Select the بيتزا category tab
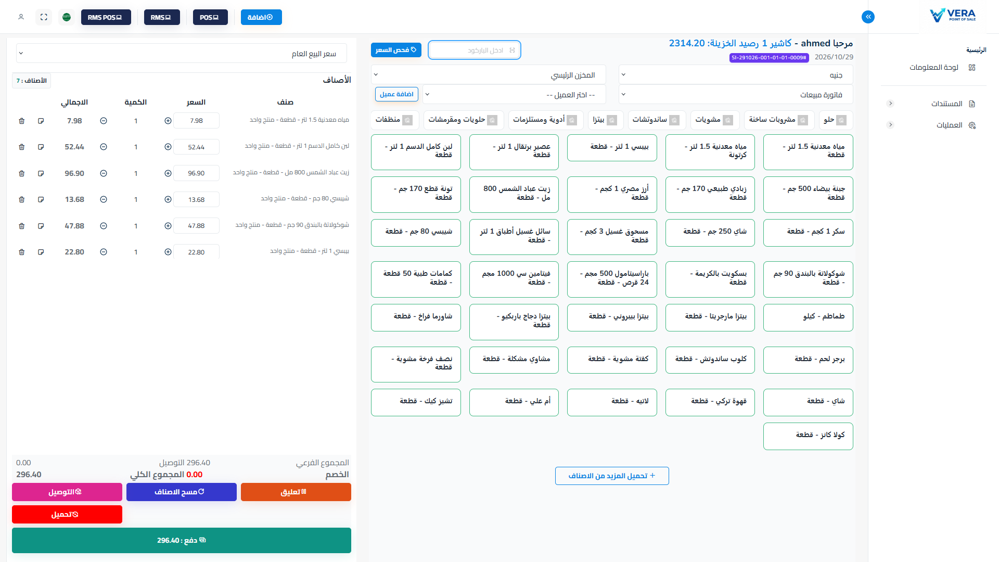Viewport: 999px width, 562px height. 605,120
